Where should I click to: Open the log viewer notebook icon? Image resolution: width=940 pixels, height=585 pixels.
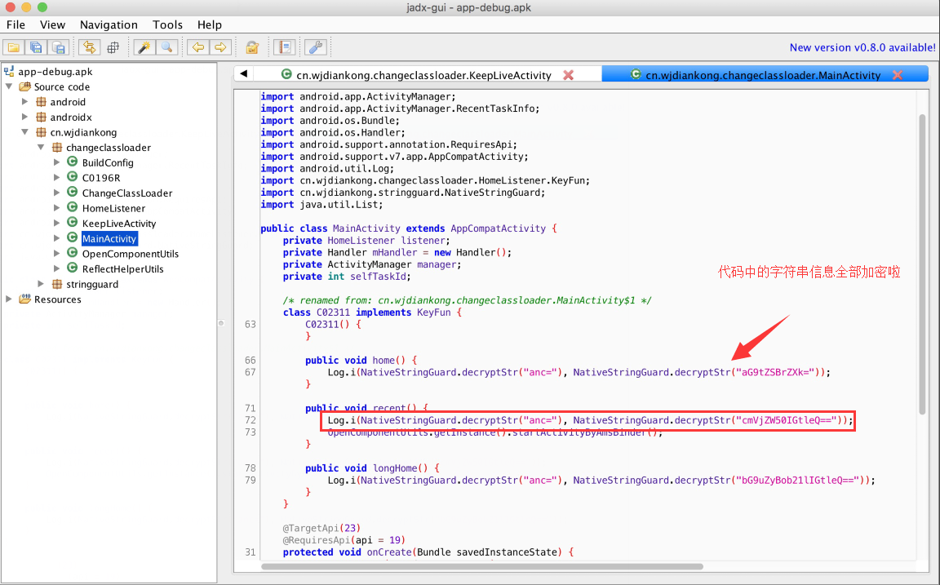[285, 47]
